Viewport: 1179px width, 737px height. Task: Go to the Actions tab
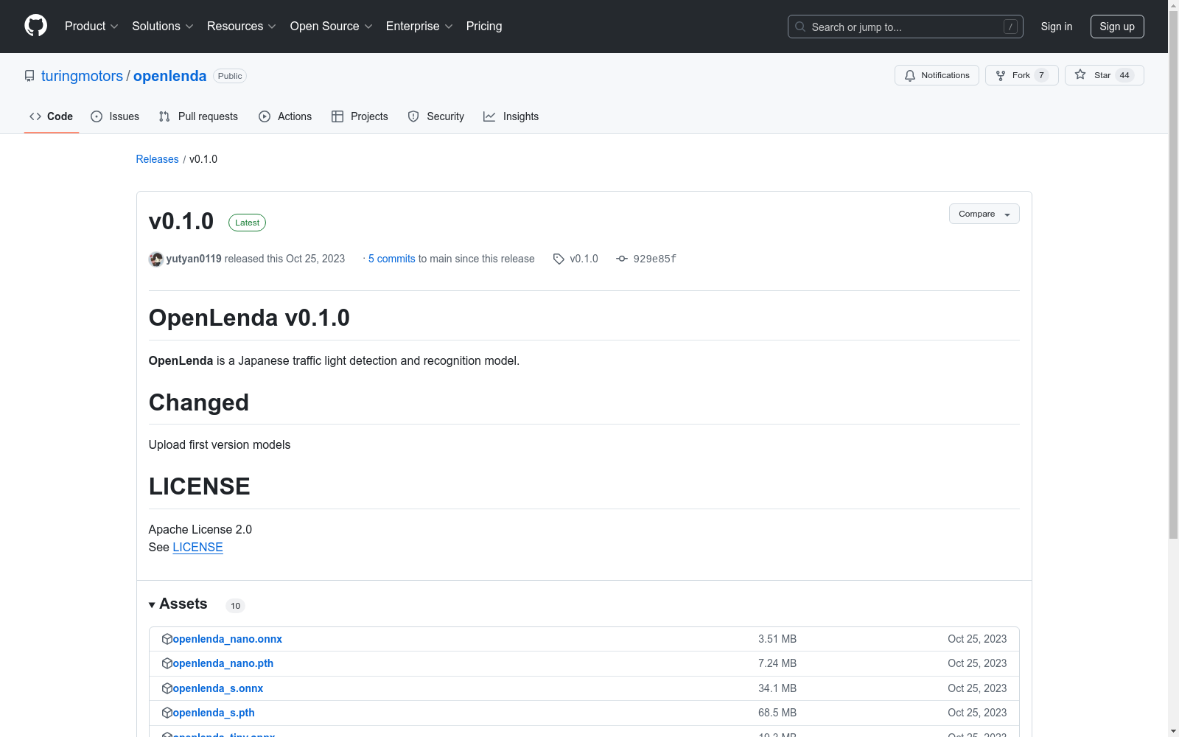point(285,116)
